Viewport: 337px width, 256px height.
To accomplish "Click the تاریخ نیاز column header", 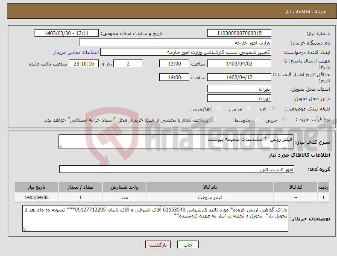I will pyautogui.click(x=36, y=187).
